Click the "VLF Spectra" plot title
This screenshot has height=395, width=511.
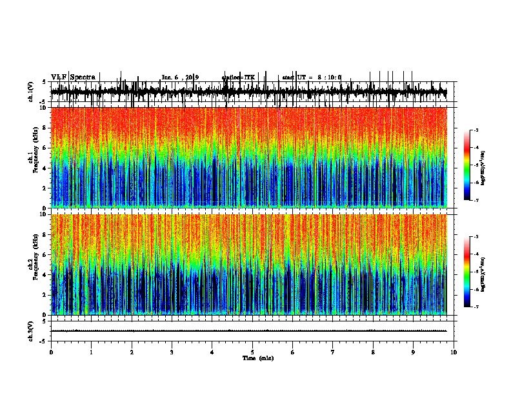click(x=73, y=77)
